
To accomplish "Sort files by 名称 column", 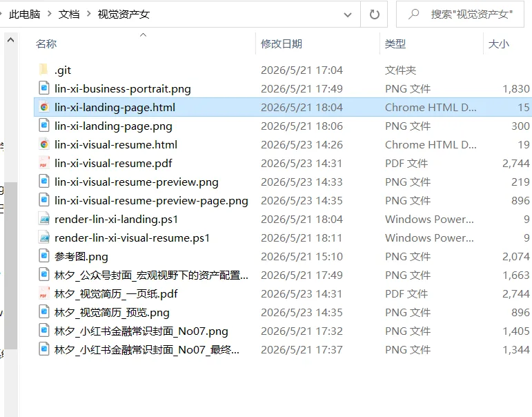I will 46,43.
